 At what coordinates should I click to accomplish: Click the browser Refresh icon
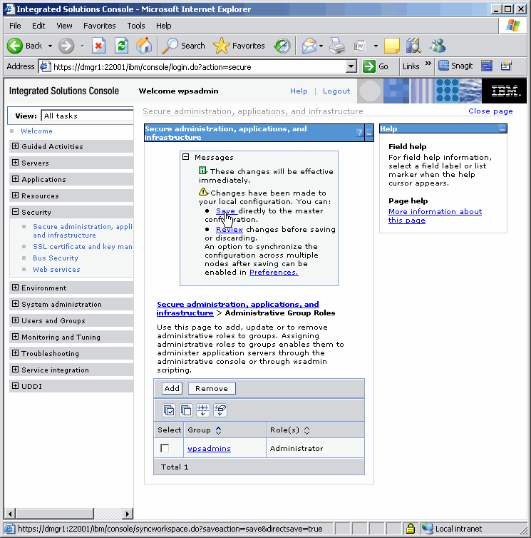tap(122, 46)
